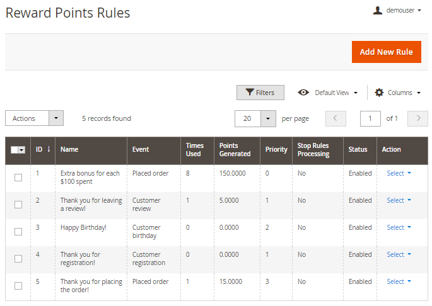Click the gear icon for Columns

(379, 93)
